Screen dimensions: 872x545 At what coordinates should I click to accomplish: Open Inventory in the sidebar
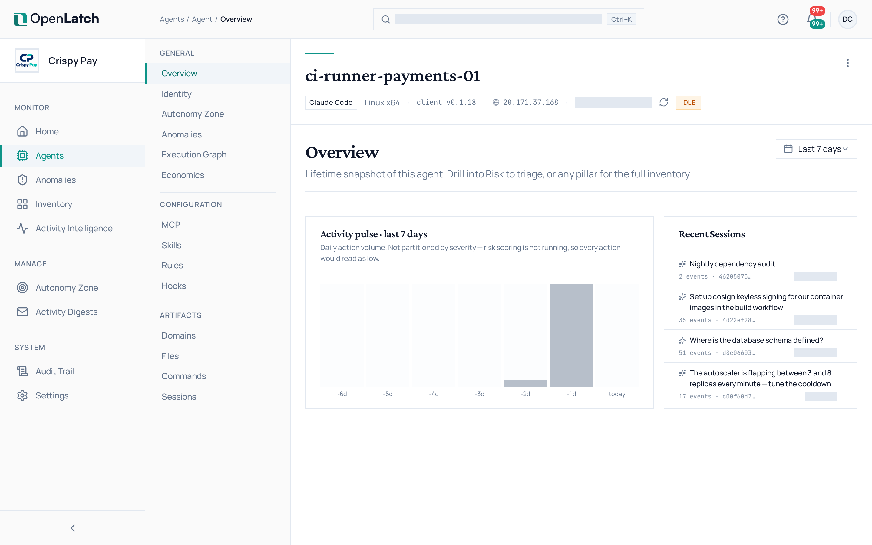[x=72, y=204]
